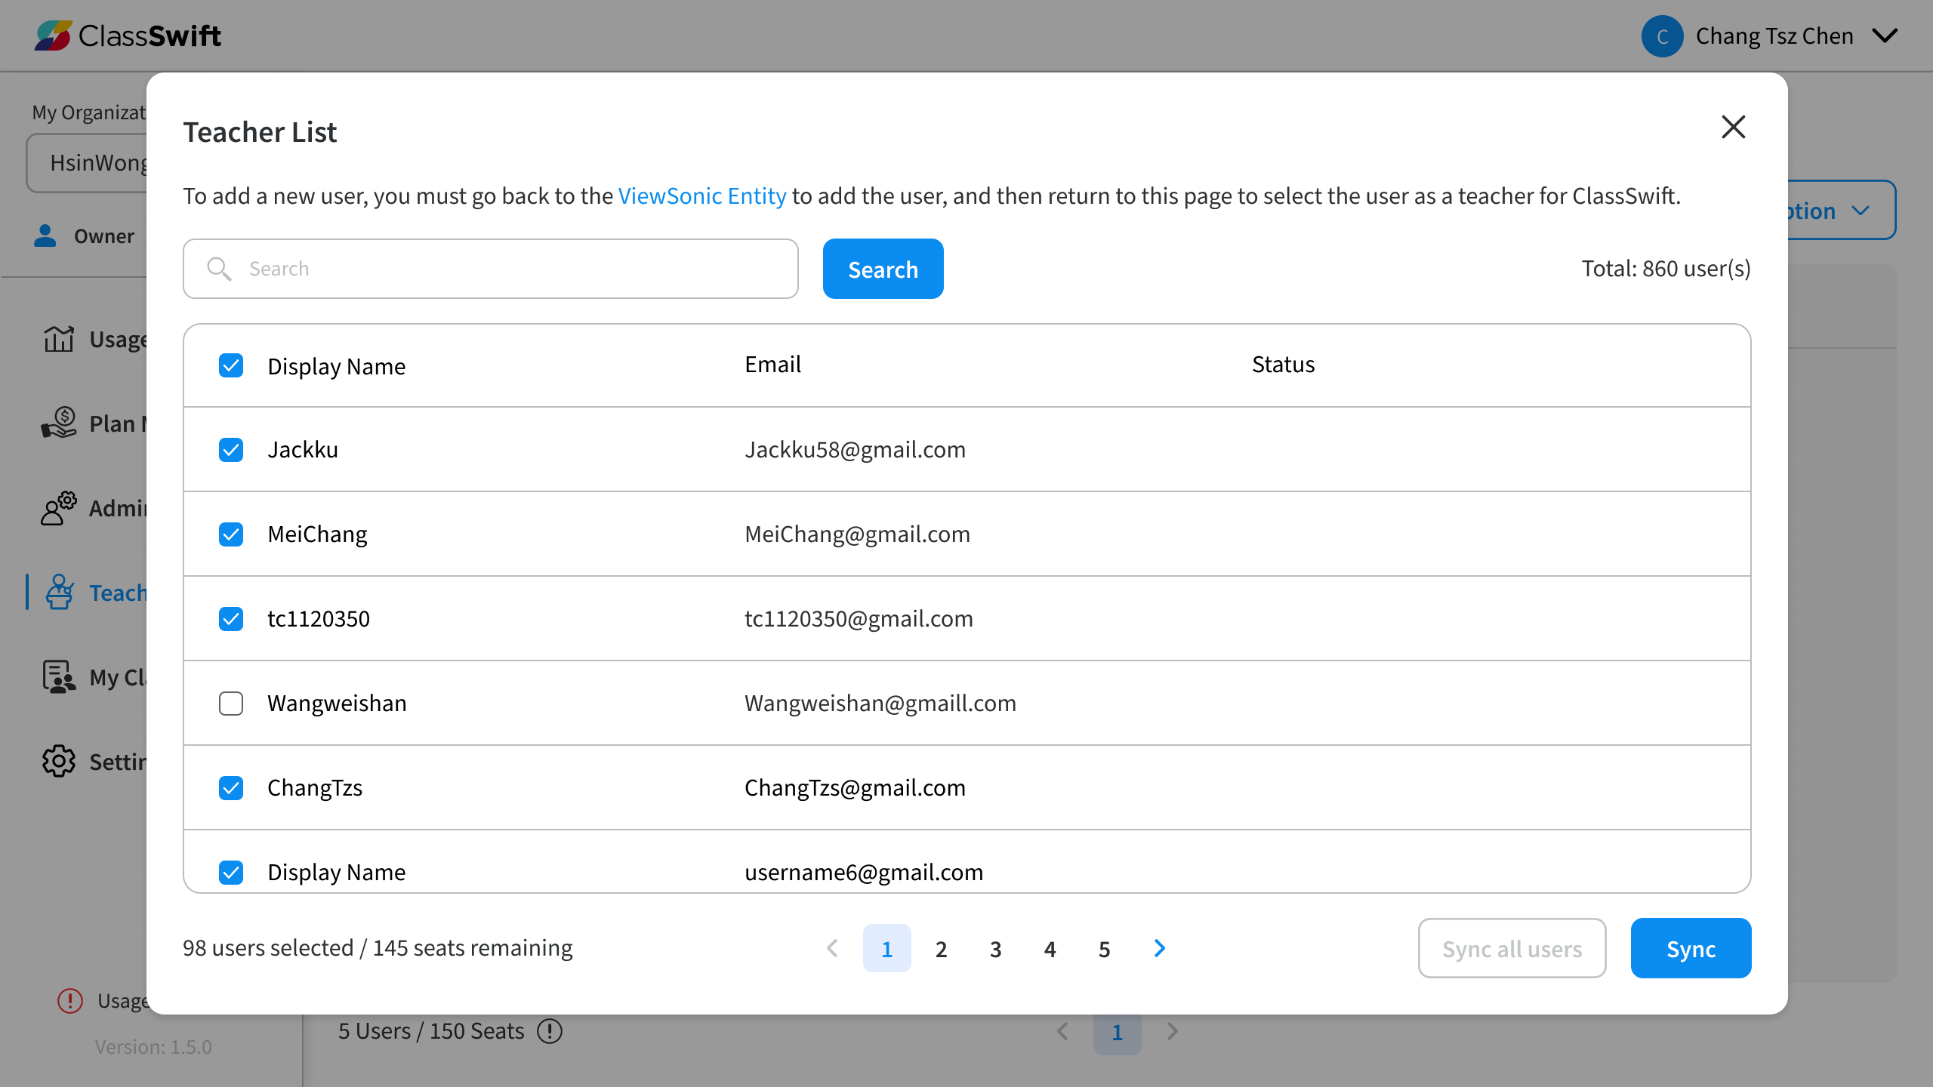Go to next page arrow in dialog
Image resolution: width=1933 pixels, height=1087 pixels.
(1160, 948)
